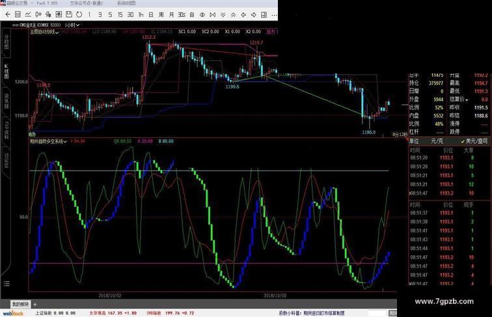Click the hollow right arrow icon
The height and width of the screenshot is (317, 492).
coord(254,14)
